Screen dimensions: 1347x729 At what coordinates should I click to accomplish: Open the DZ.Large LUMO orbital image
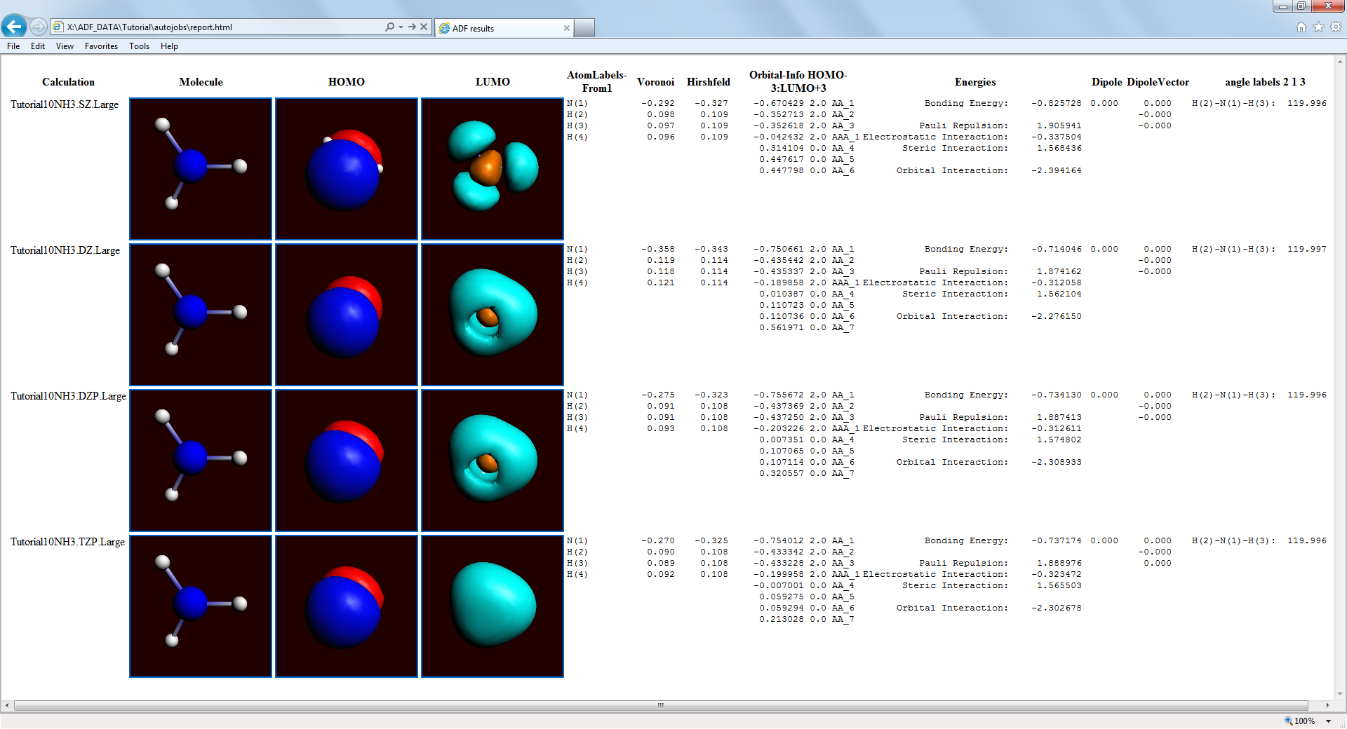point(492,315)
